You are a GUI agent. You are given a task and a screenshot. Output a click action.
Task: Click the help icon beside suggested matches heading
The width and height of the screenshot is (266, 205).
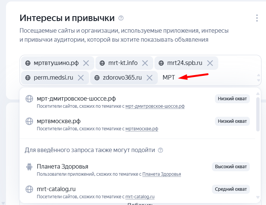(x=160, y=150)
